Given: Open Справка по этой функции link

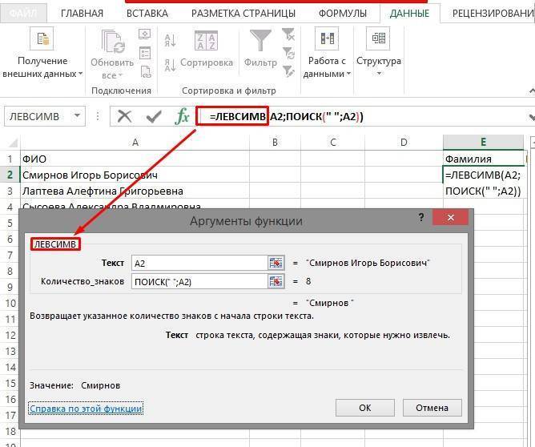Looking at the screenshot, I should (x=86, y=409).
